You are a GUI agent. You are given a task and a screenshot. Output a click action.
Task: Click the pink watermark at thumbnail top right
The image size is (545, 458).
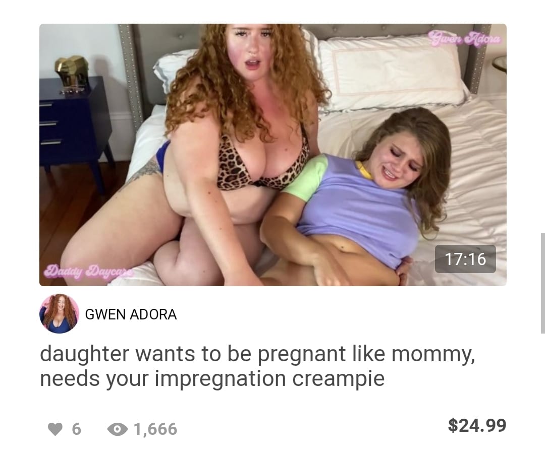pos(465,38)
